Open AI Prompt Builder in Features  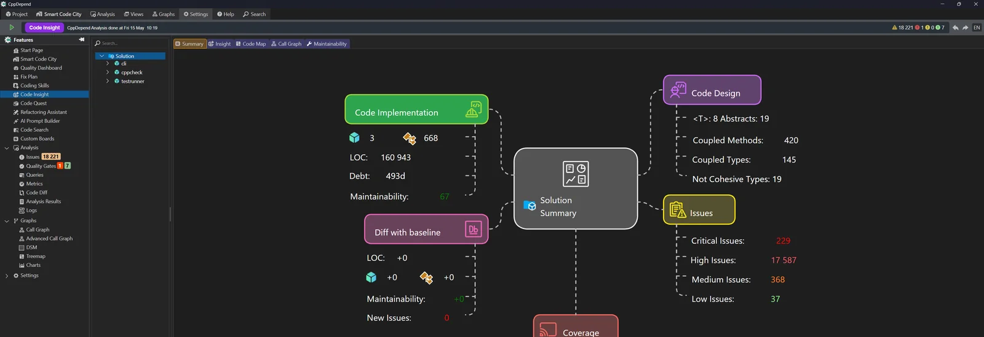(36, 121)
